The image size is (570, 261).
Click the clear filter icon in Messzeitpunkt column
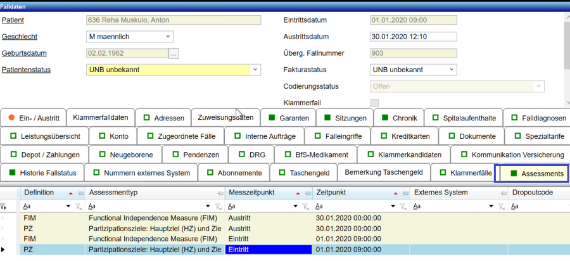click(x=305, y=206)
